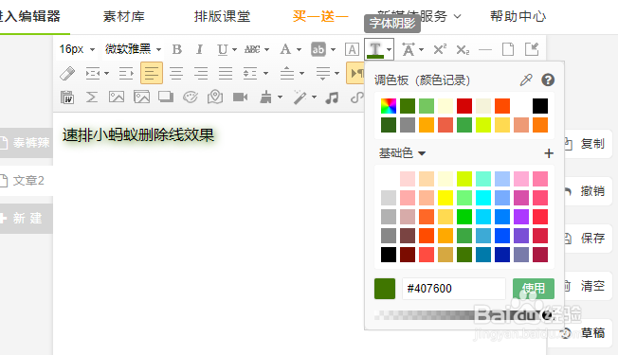Open strikethrough options dropdown arrow
Image resolution: width=618 pixels, height=355 pixels.
coord(267,49)
